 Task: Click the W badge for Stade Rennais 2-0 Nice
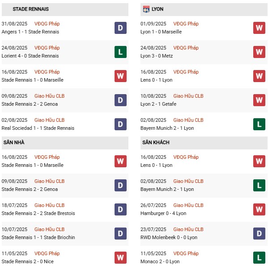(121, 257)
